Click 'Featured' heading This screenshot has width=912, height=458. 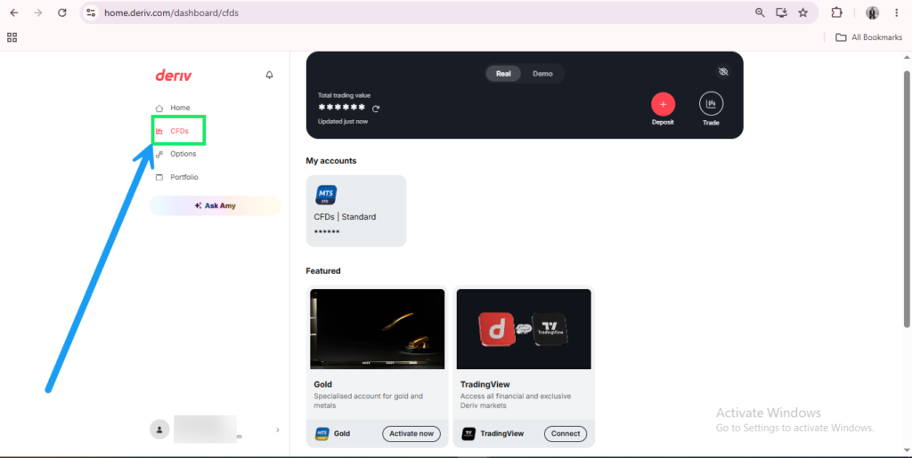click(322, 271)
